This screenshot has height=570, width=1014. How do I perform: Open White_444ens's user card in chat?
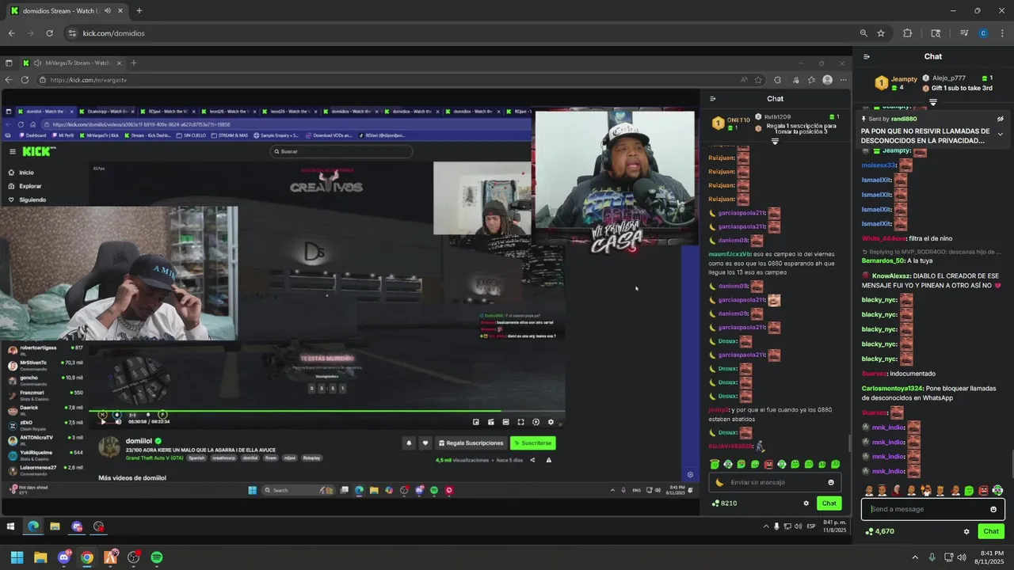[885, 238]
